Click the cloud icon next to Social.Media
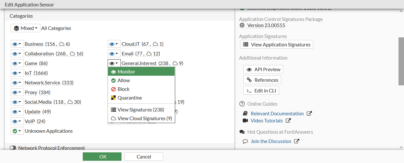Image resolution: width=404 pixels, height=163 pixels. (x=70, y=102)
